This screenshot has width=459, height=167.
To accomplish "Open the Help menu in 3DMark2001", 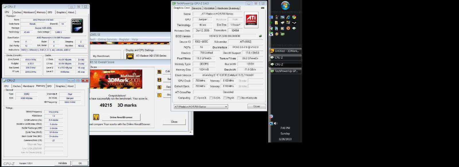I will (135, 39).
